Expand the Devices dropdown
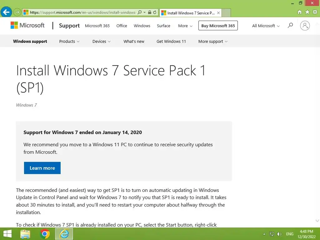Image resolution: width=320 pixels, height=240 pixels. pos(102,42)
